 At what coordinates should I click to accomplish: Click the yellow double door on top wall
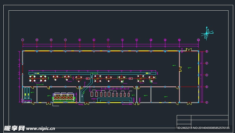point(189,49)
